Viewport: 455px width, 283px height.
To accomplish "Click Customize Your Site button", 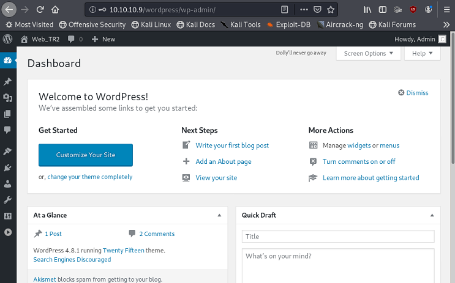I will coord(86,155).
